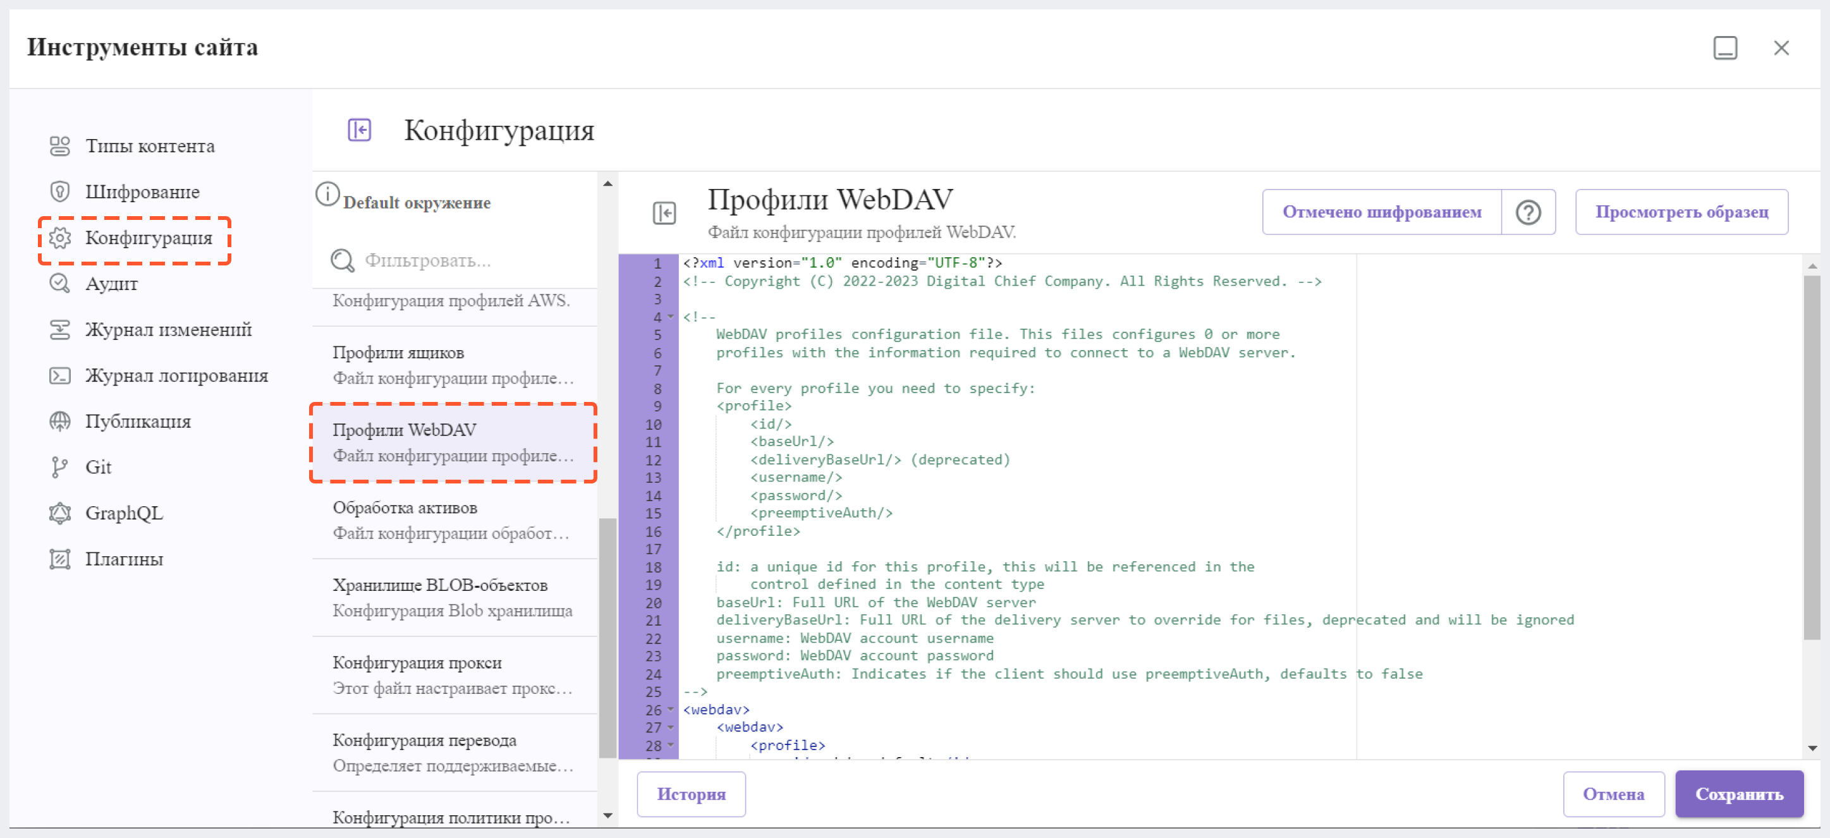
Task: Click editor scroll down arrow
Action: 1812,748
